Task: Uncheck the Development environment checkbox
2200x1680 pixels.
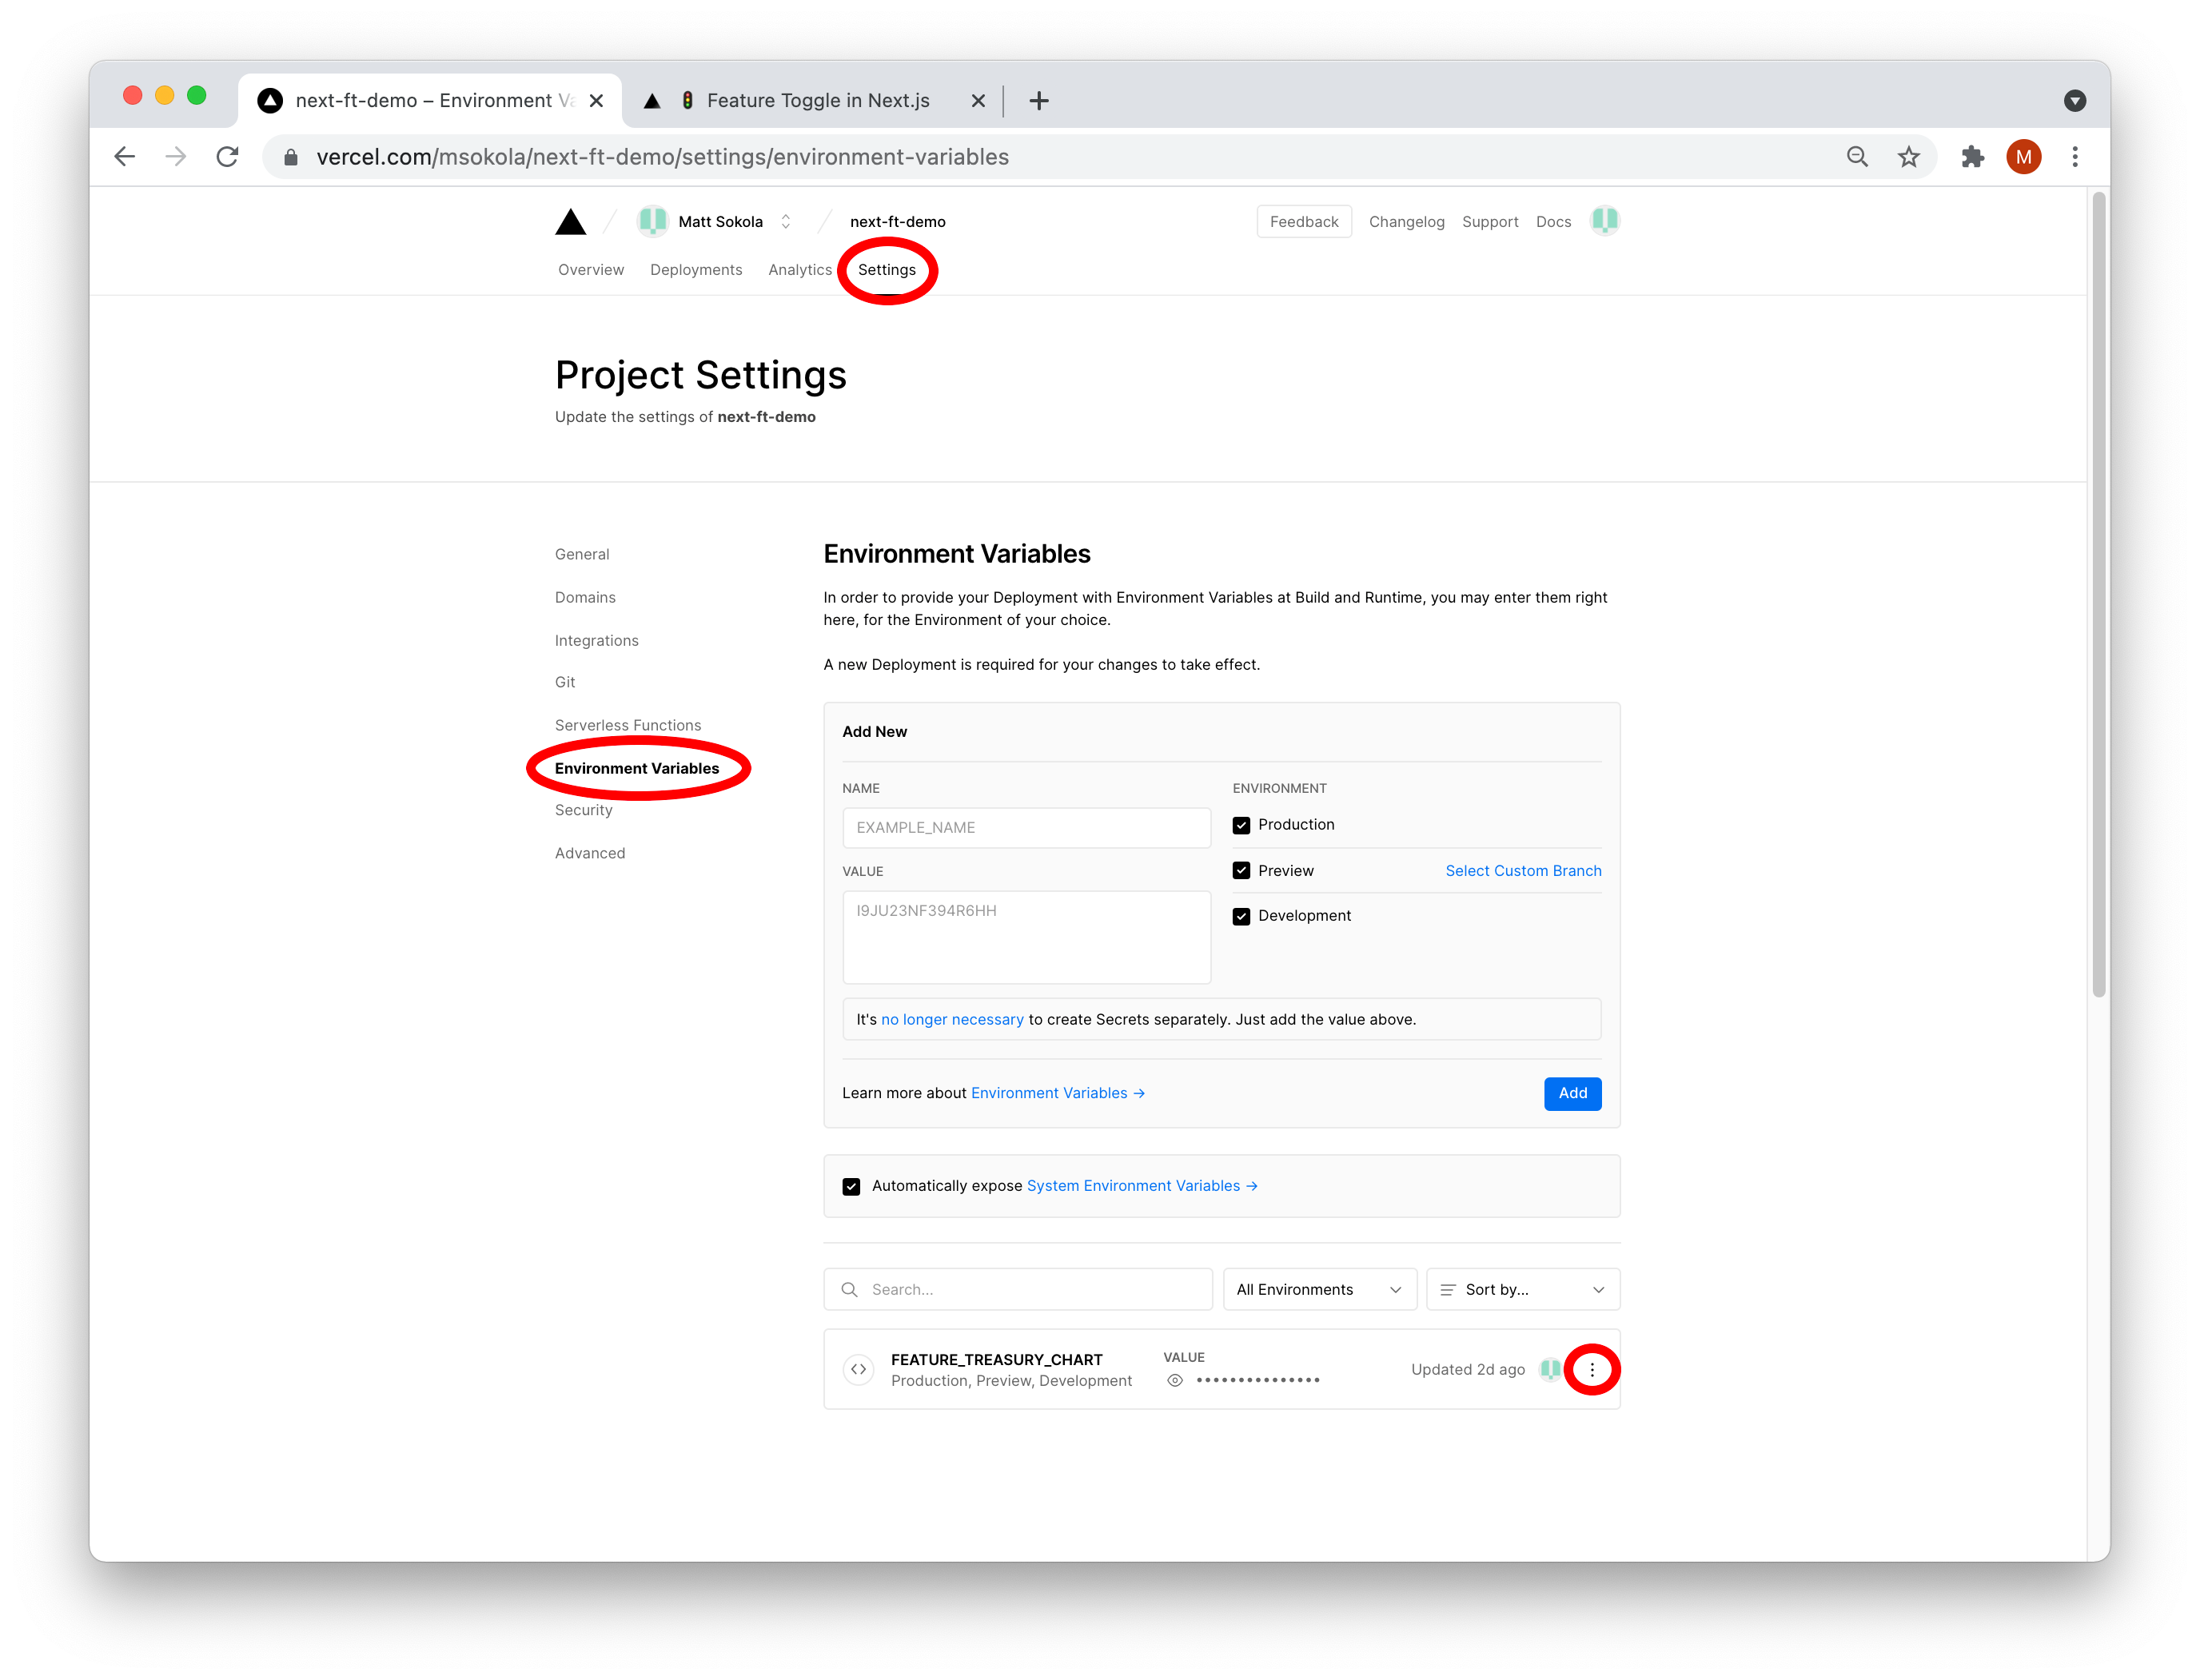Action: pos(1241,916)
